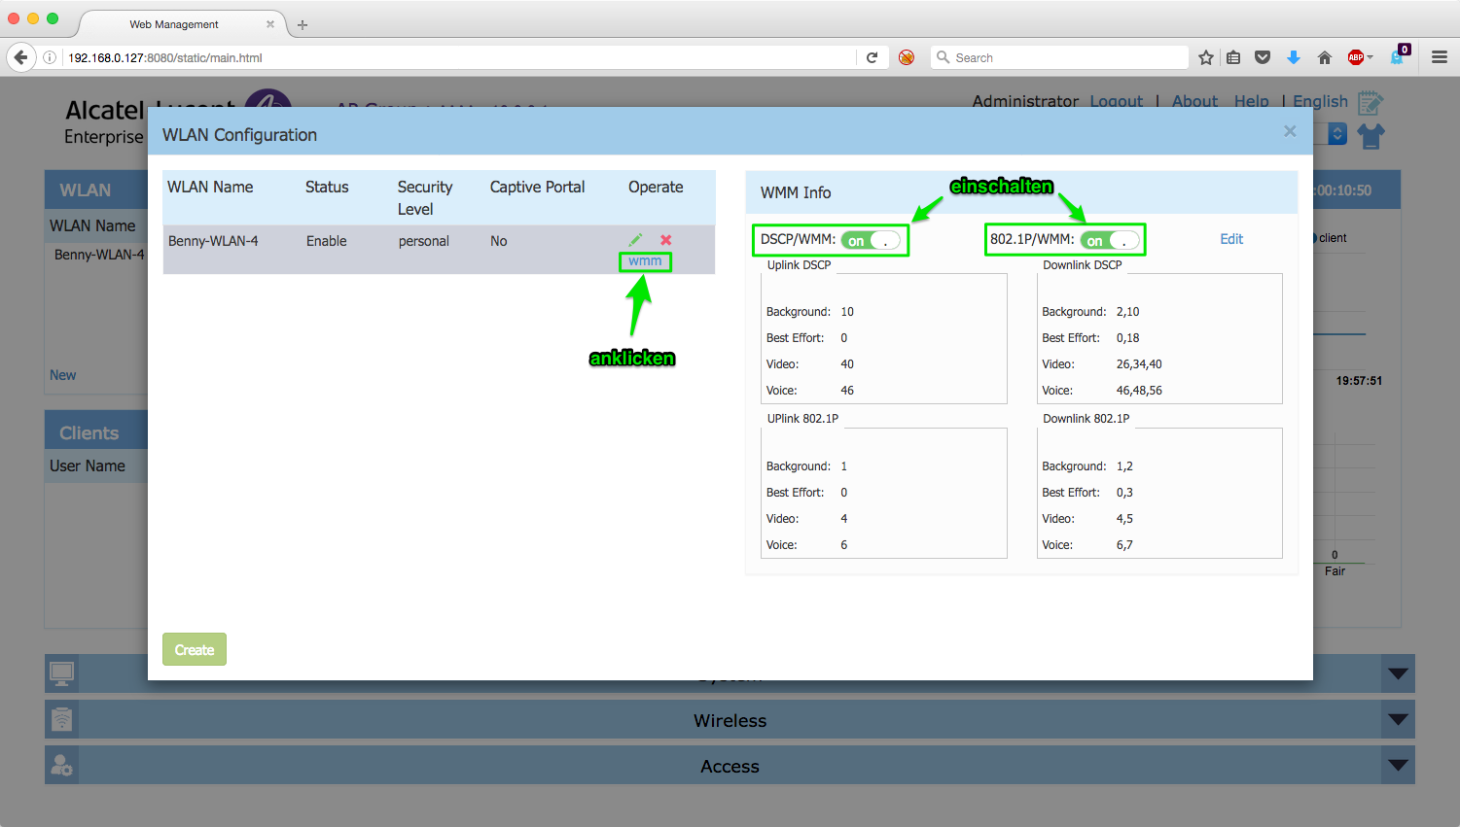Open the Firefox hamburger menu
1460x827 pixels.
click(x=1440, y=57)
